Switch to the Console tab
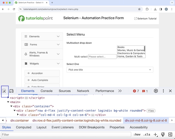 pyautogui.click(x=46, y=91)
